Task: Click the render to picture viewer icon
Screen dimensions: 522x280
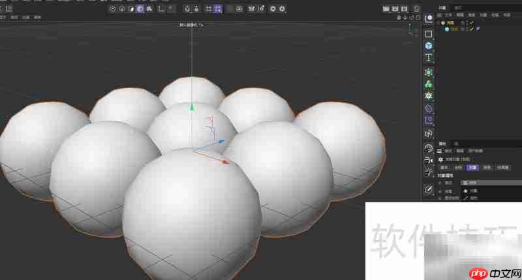Action: pyautogui.click(x=395, y=9)
